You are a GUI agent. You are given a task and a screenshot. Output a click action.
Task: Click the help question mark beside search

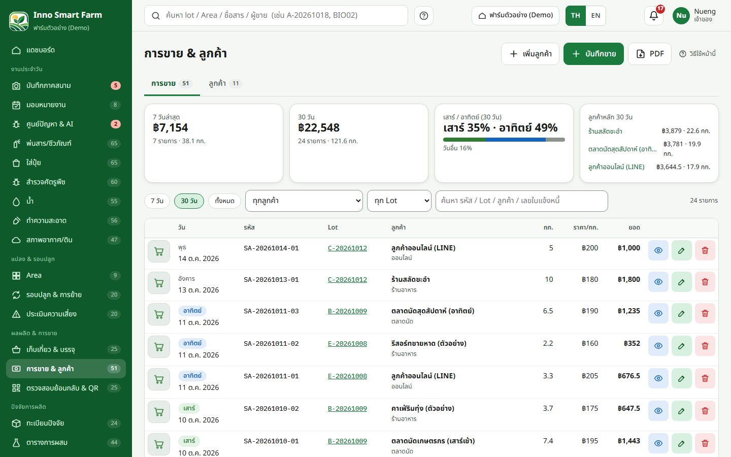424,16
